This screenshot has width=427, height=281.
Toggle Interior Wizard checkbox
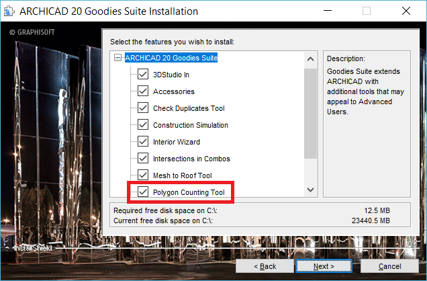142,141
